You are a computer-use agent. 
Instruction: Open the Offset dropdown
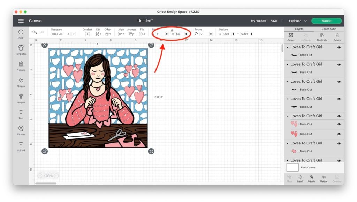(108, 34)
